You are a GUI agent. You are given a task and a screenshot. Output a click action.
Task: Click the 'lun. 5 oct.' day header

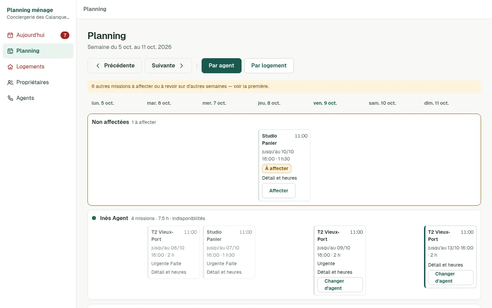click(103, 103)
